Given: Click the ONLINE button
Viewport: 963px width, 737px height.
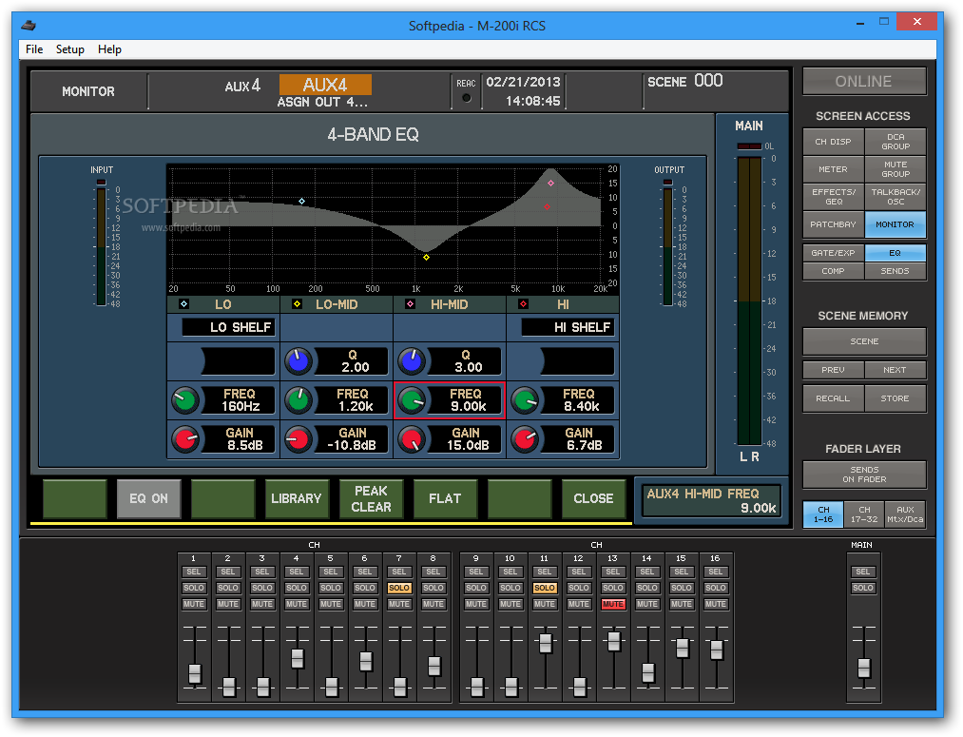Looking at the screenshot, I should tap(863, 81).
